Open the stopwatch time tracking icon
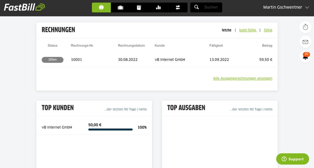The height and width of the screenshot is (168, 314). [305, 27]
